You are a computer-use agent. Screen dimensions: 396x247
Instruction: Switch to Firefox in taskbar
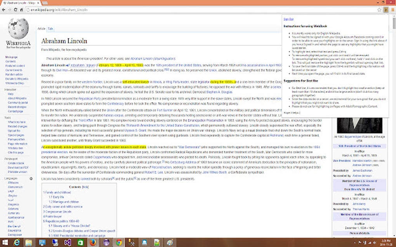(x=93, y=242)
